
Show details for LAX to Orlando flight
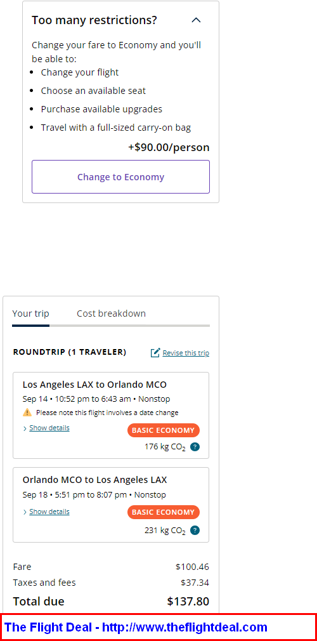49,428
